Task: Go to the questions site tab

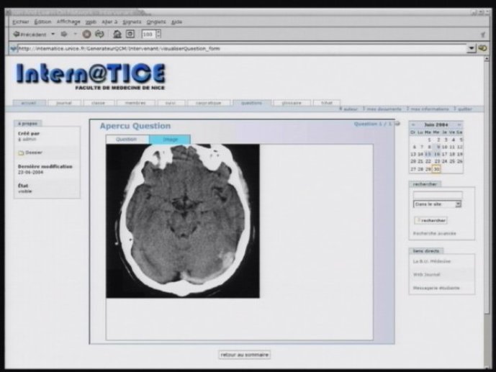Action: pos(252,103)
